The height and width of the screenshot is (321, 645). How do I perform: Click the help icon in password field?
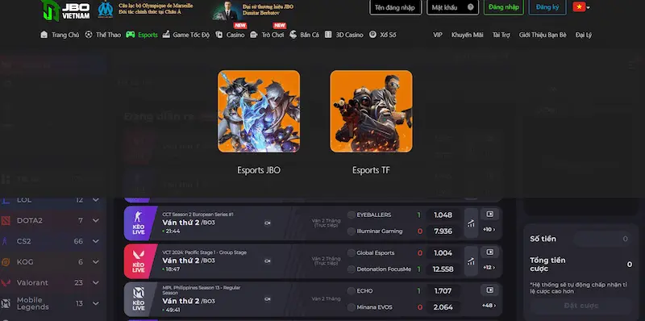pyautogui.click(x=471, y=7)
